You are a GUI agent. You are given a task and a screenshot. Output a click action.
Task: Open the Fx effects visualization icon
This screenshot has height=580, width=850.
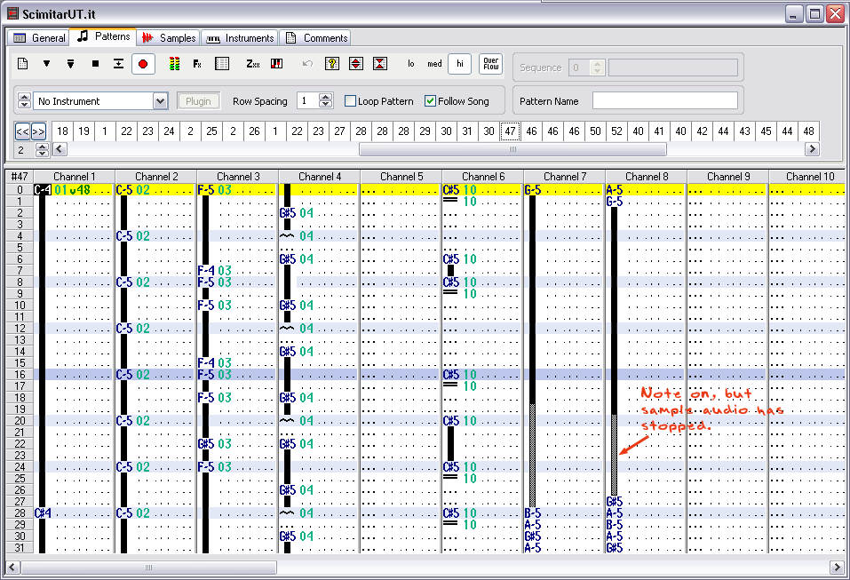click(x=197, y=64)
